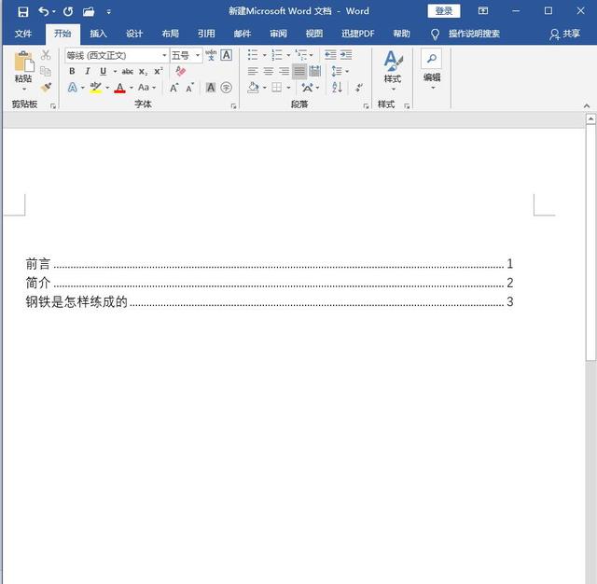Screen dimensions: 597x584
Task: Toggle bold formatting
Action: click(x=72, y=71)
